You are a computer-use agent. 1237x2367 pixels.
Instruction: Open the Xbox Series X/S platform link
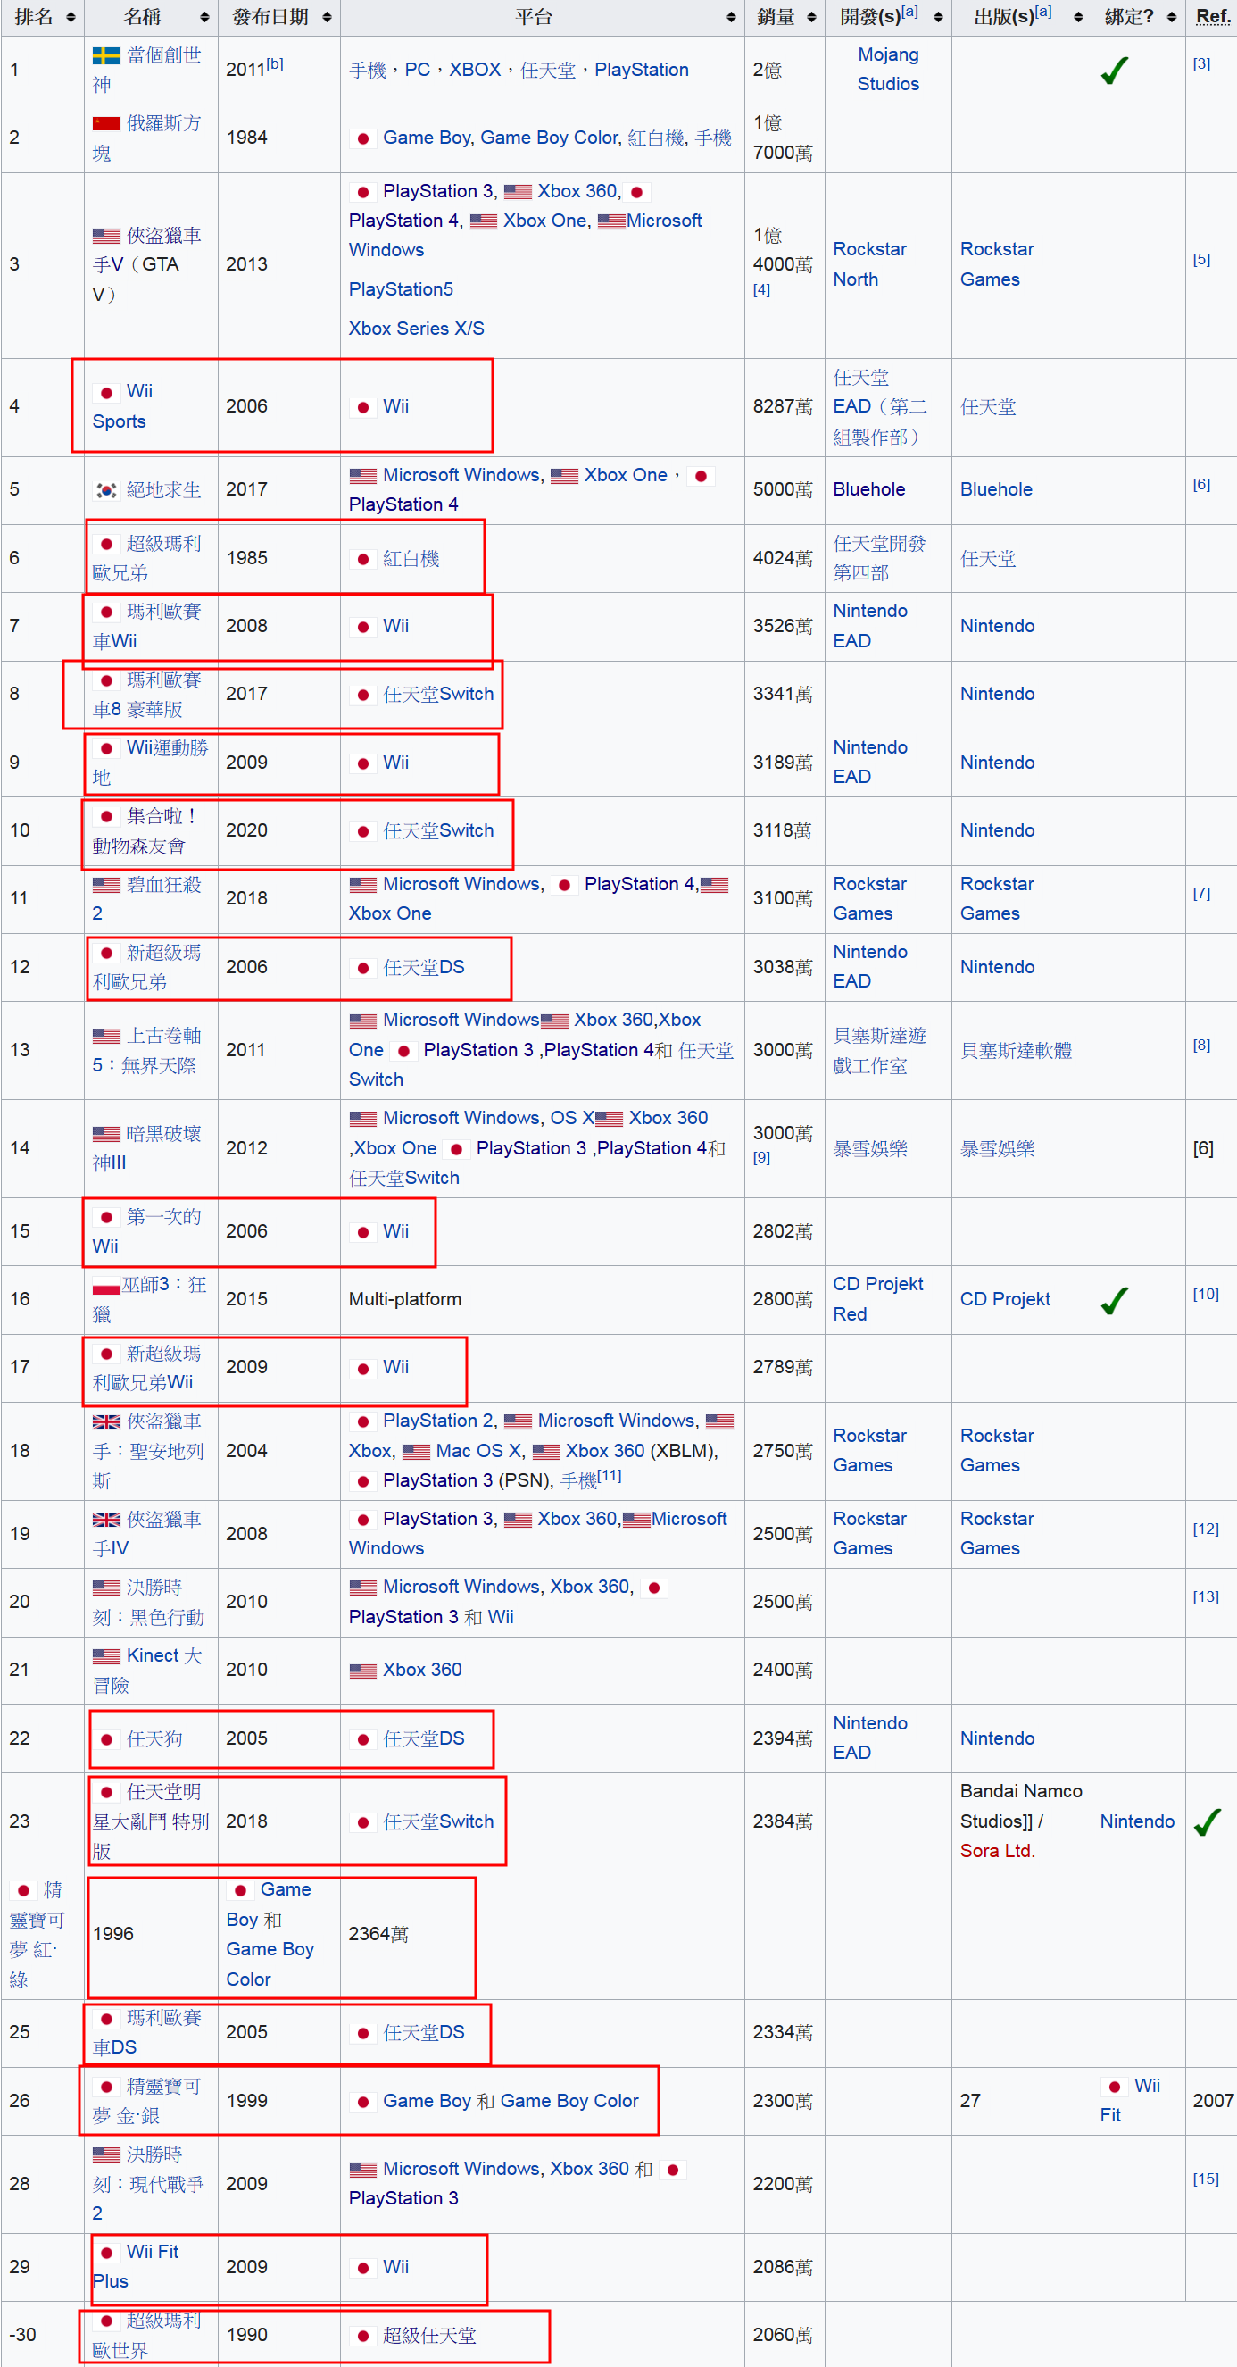point(416,329)
